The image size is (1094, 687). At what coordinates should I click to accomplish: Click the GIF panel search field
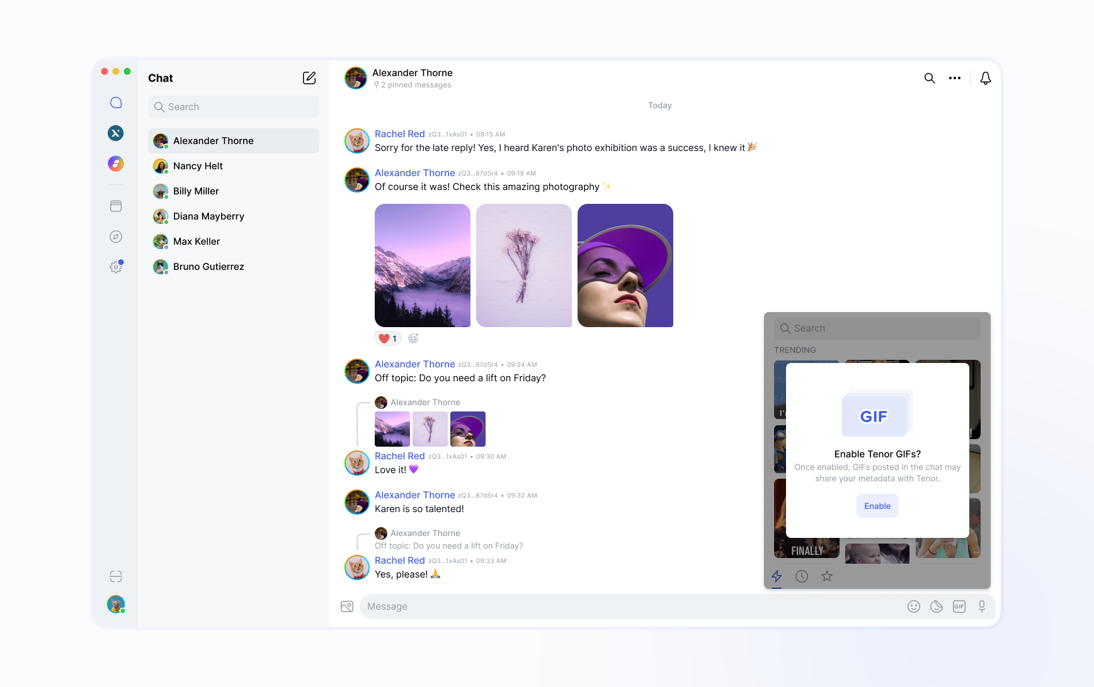tap(877, 328)
